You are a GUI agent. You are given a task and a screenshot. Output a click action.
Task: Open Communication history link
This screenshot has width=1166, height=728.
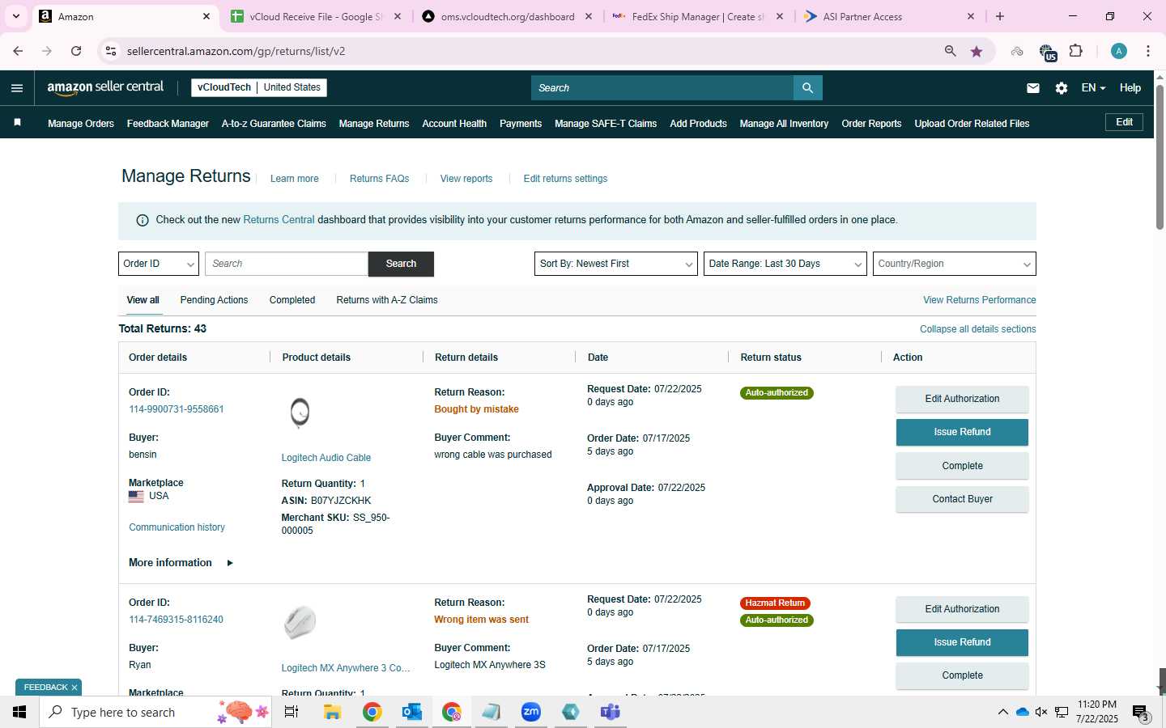coord(177,527)
